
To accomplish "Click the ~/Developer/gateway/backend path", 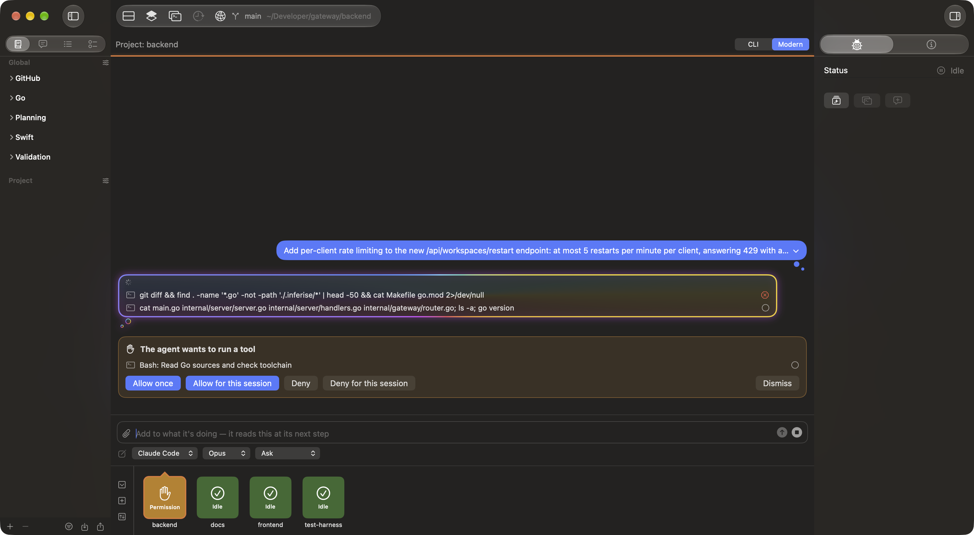I will (319, 16).
